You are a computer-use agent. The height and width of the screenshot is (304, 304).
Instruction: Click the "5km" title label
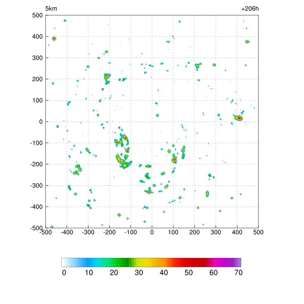[x=51, y=9]
